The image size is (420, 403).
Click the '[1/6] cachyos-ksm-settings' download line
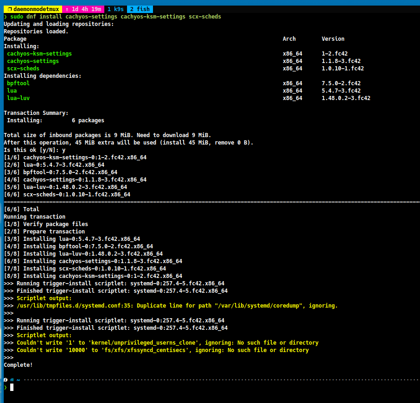pyautogui.click(x=75, y=157)
